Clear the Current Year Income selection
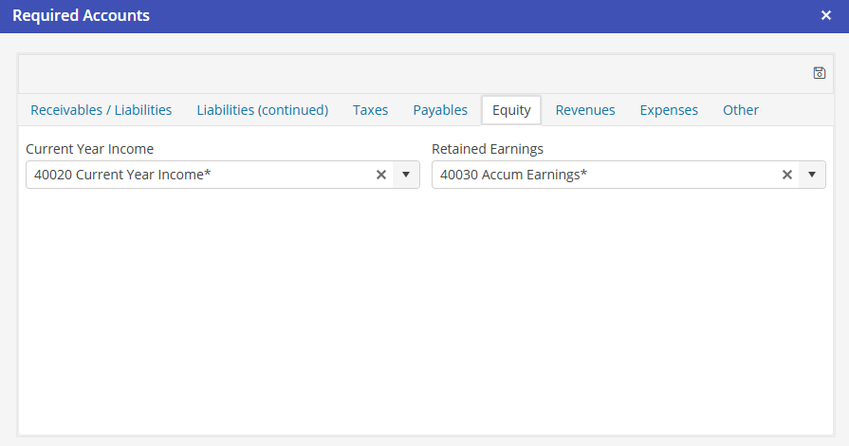This screenshot has width=849, height=446. pyautogui.click(x=381, y=175)
